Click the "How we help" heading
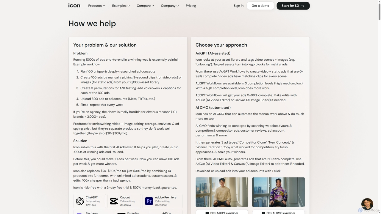Image resolution: width=381 pixels, height=214 pixels. click(x=92, y=23)
